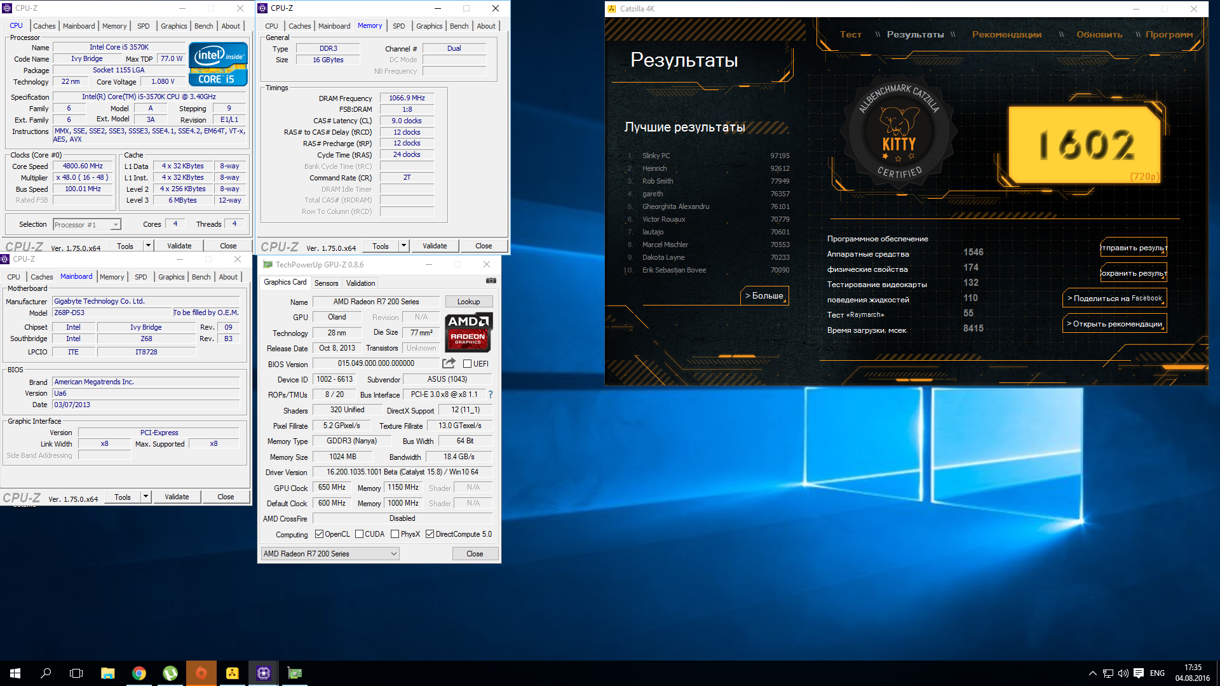The width and height of the screenshot is (1220, 686).
Task: Click Close in the Memory CPU-Z window
Action: pos(484,246)
